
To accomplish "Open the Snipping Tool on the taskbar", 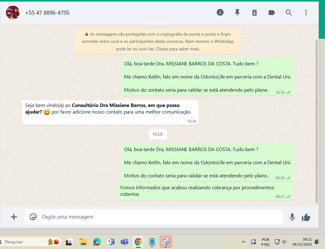I will [x=165, y=242].
